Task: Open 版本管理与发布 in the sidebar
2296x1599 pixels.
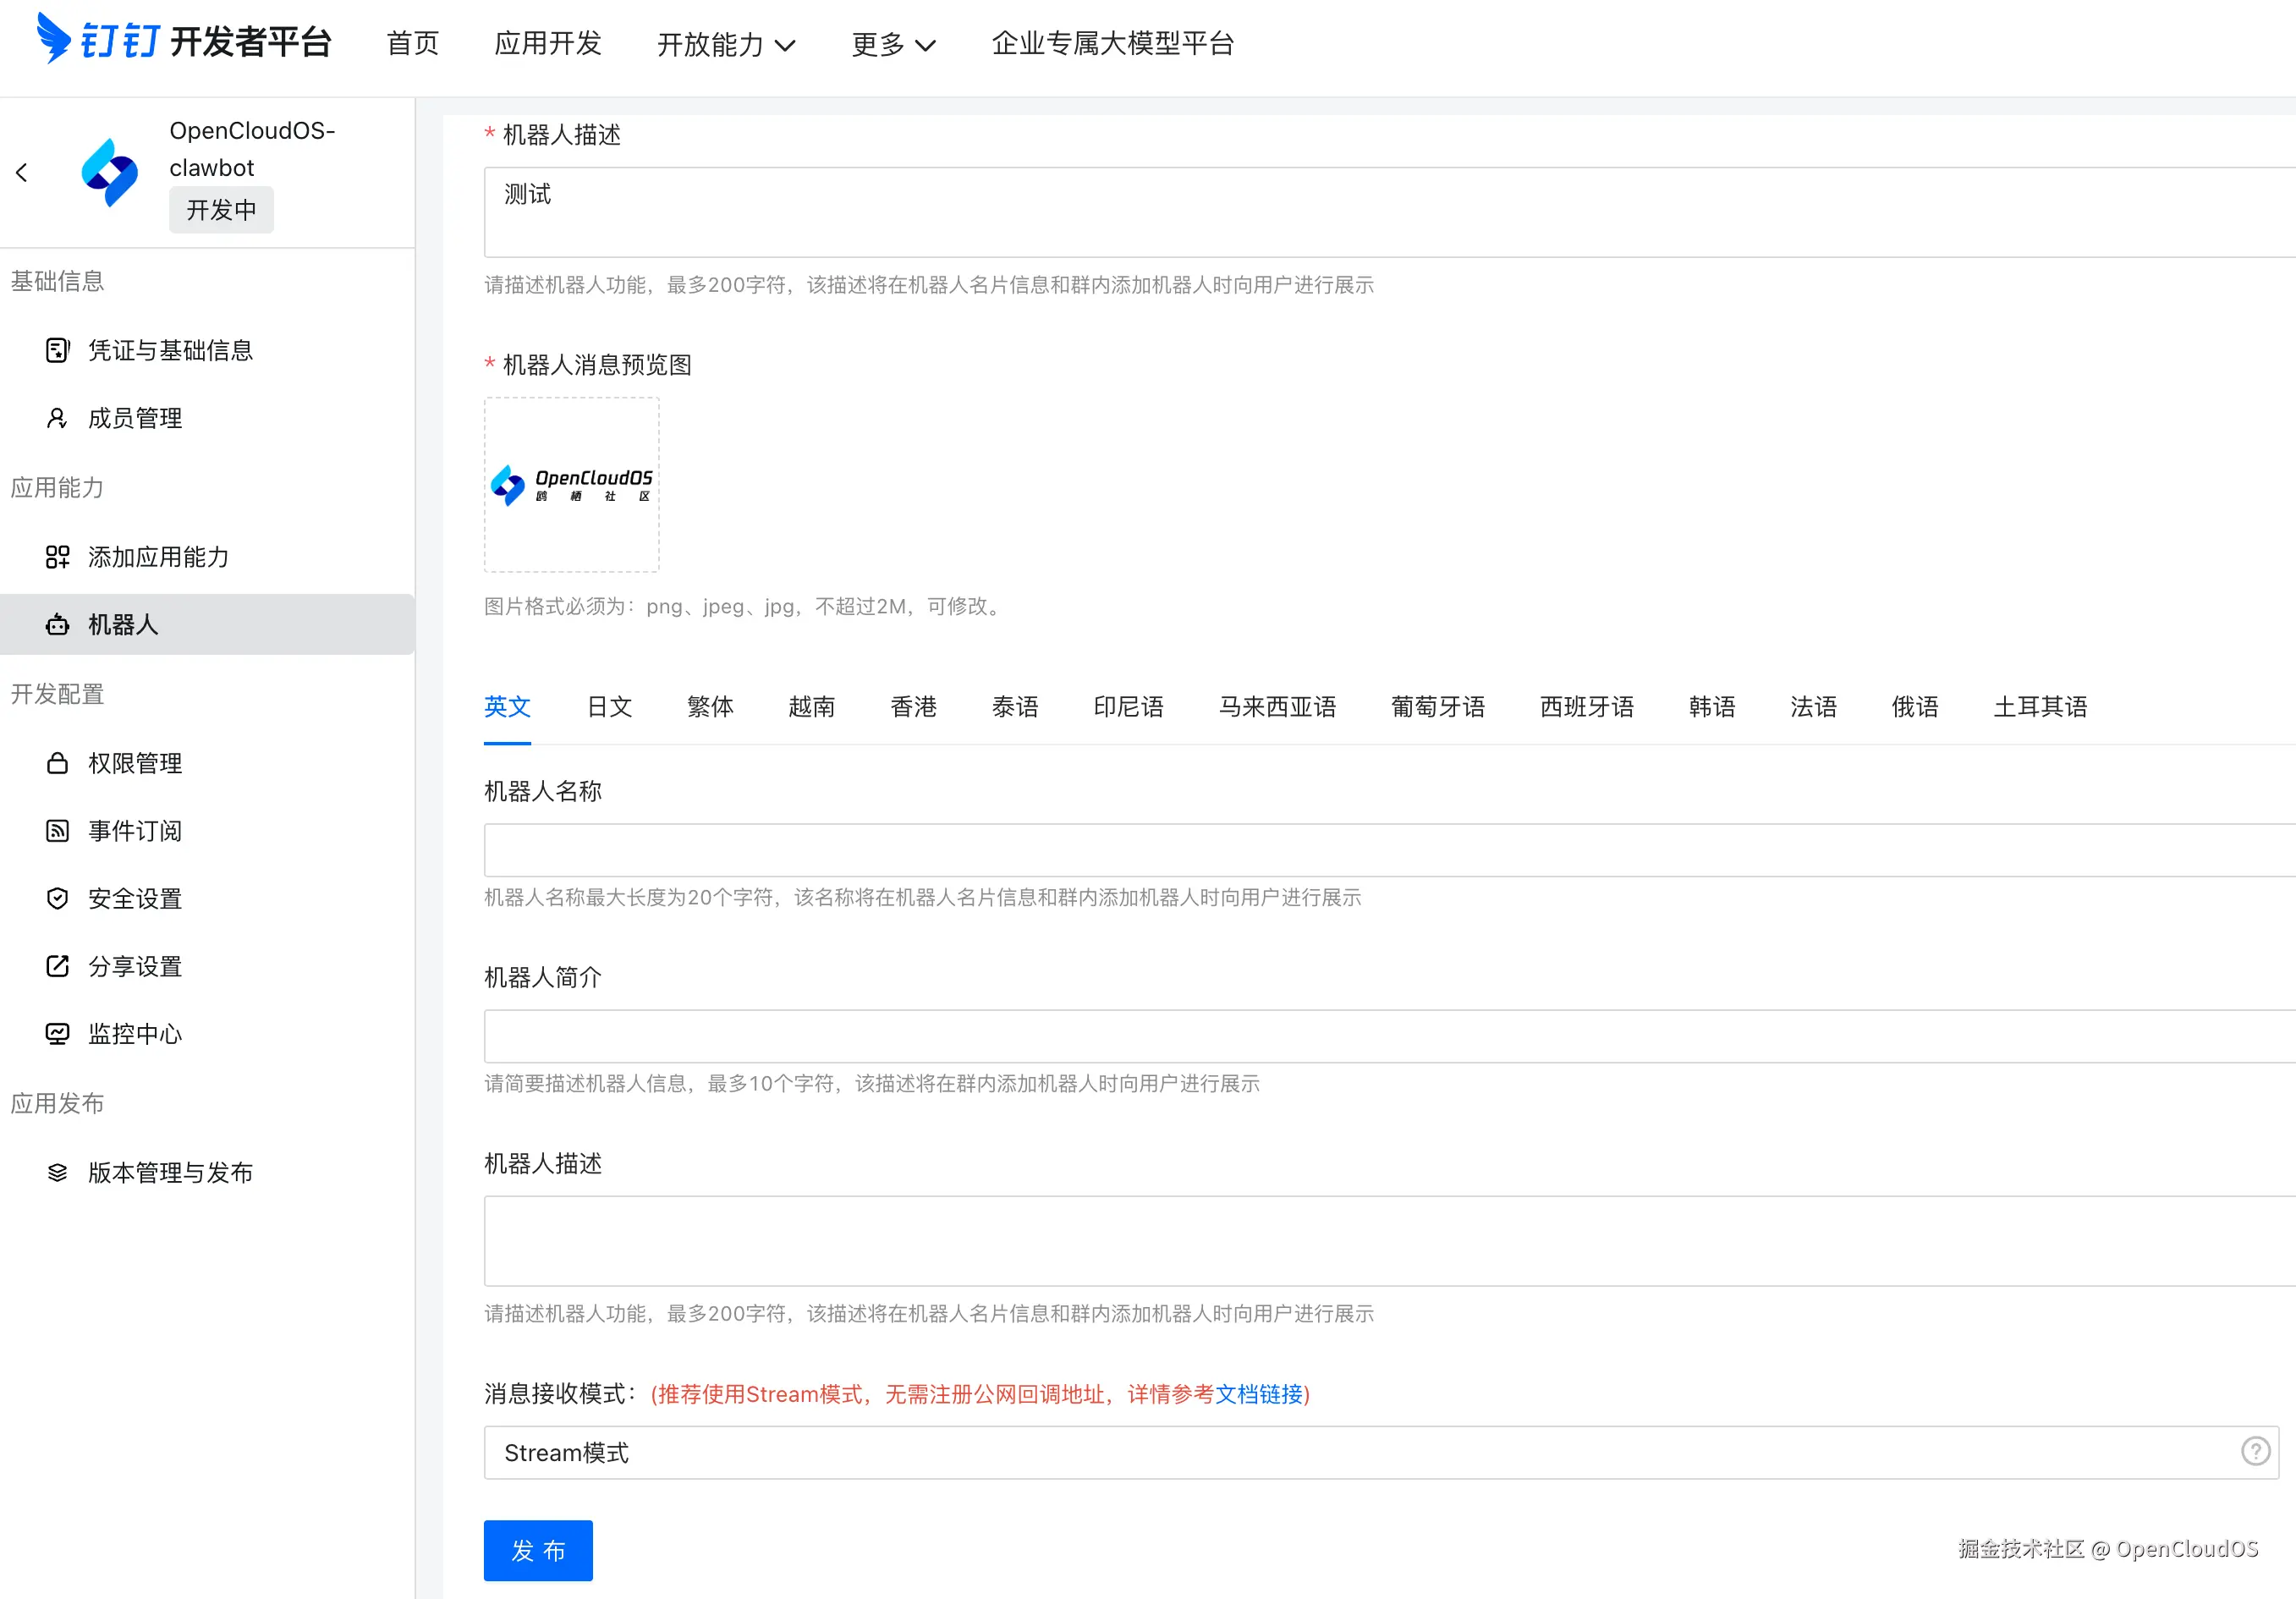Action: pos(170,1173)
